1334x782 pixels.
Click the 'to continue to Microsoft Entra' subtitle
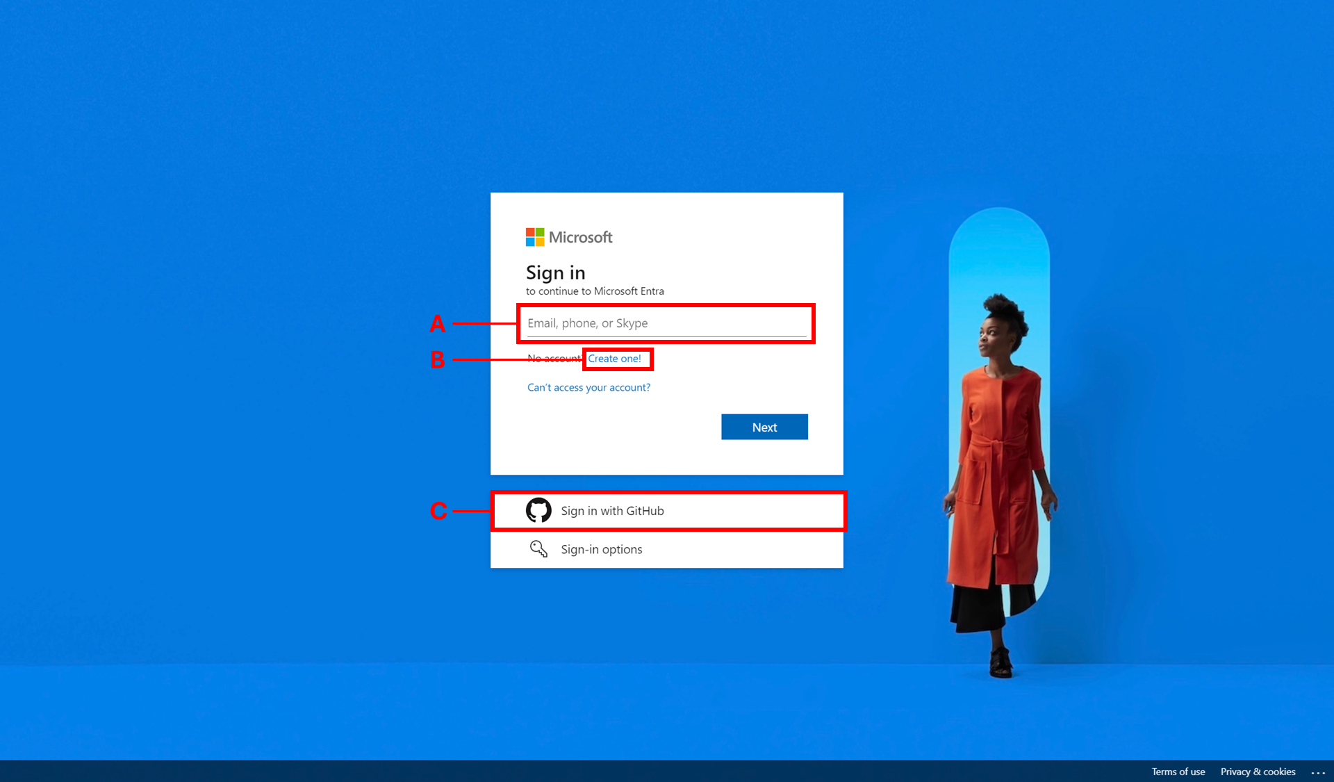(x=595, y=291)
